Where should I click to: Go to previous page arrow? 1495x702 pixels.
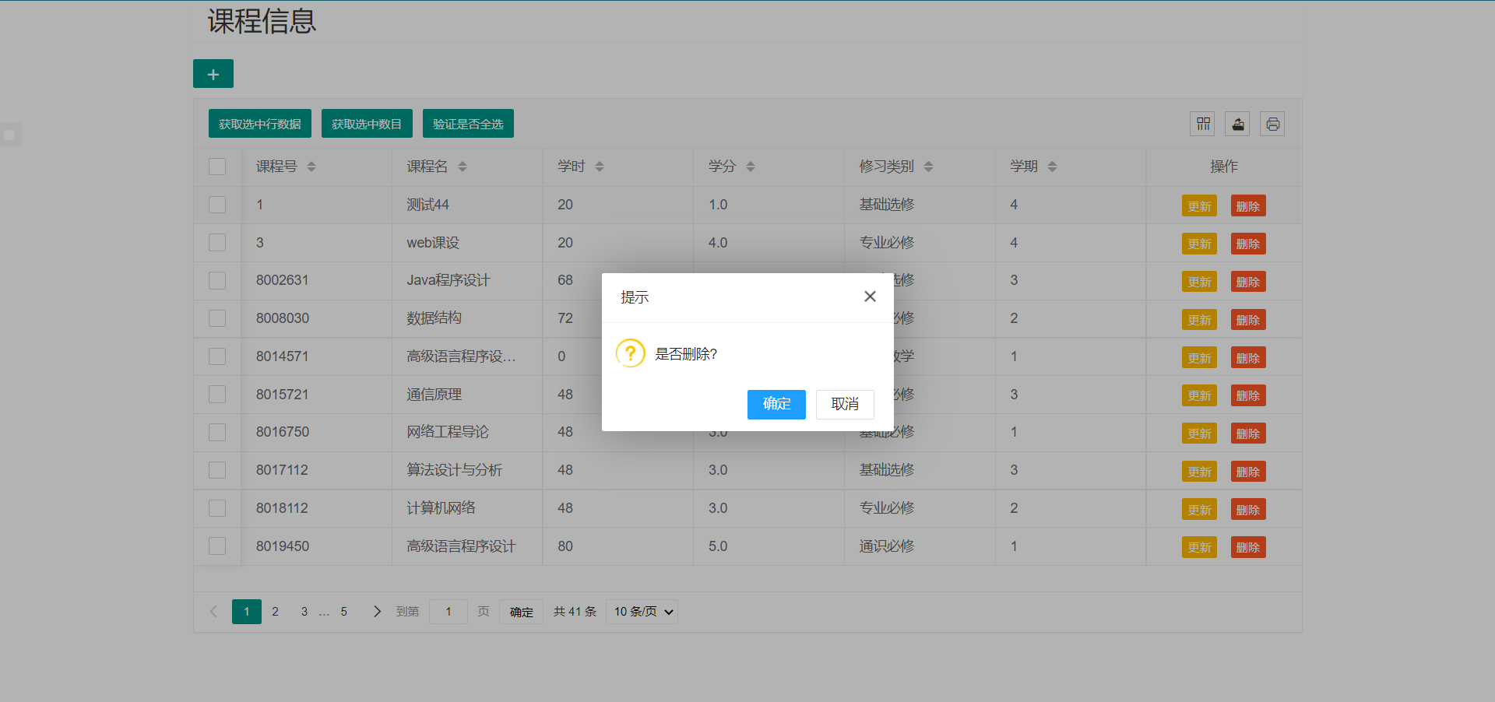tap(213, 612)
